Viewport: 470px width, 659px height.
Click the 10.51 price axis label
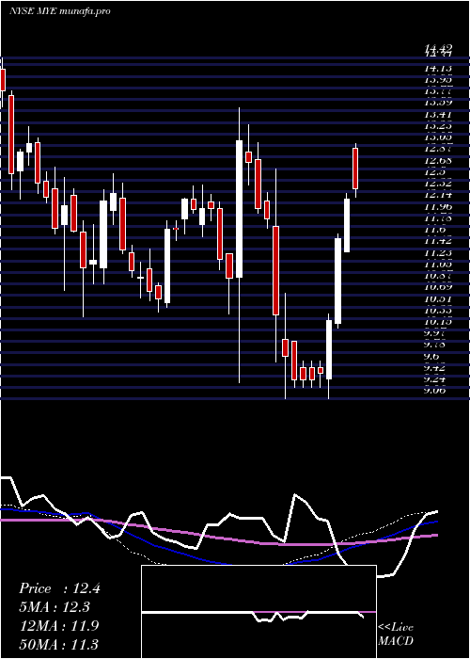438,298
